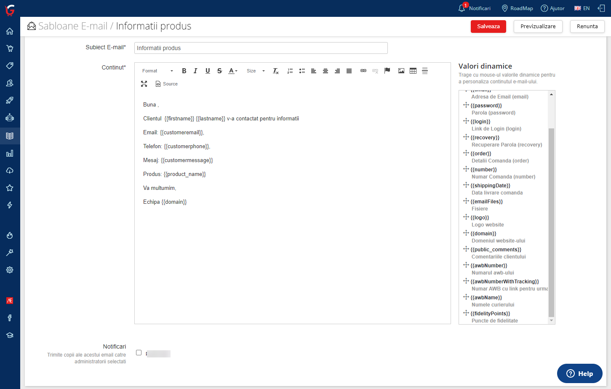Viewport: 611px width, 389px height.
Task: Go to the home dashboard icon
Action: tap(10, 31)
